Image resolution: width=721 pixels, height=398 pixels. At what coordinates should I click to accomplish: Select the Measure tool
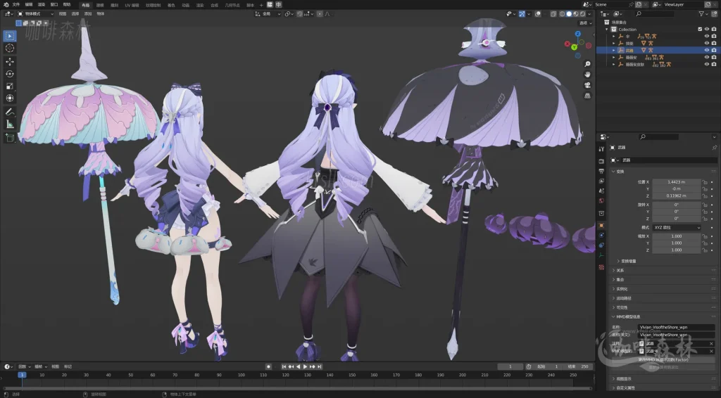pos(10,124)
